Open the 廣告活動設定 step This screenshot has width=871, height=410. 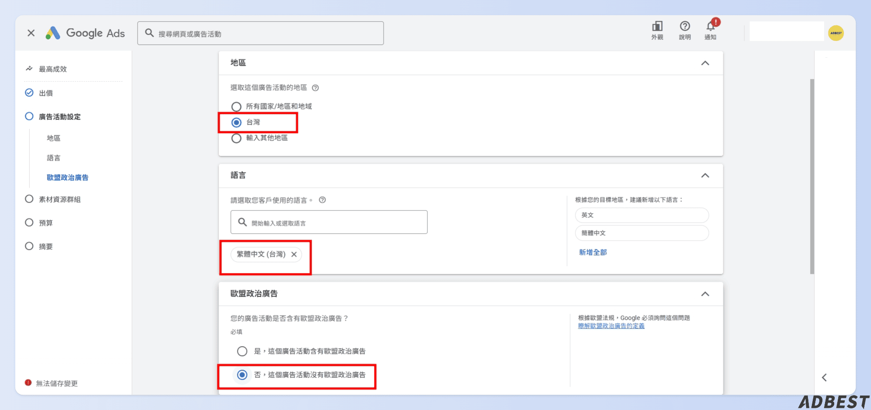pyautogui.click(x=60, y=117)
